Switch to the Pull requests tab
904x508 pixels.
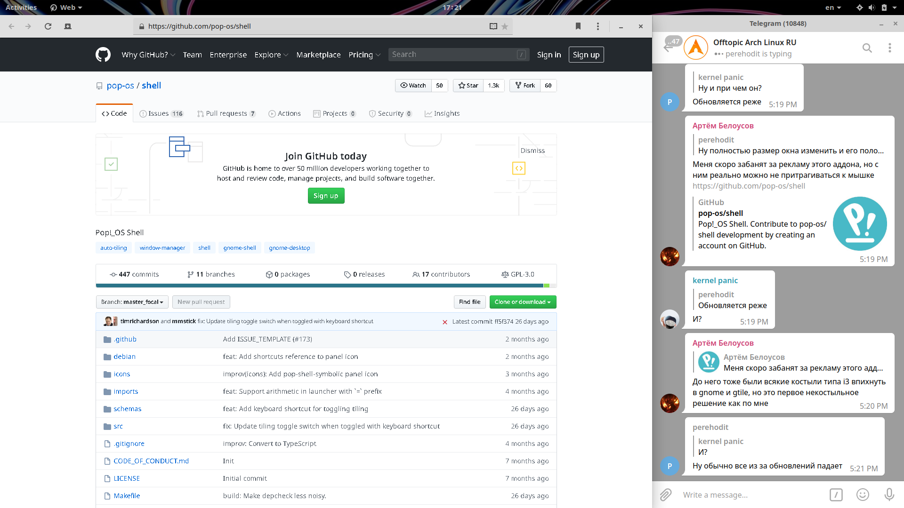[226, 113]
